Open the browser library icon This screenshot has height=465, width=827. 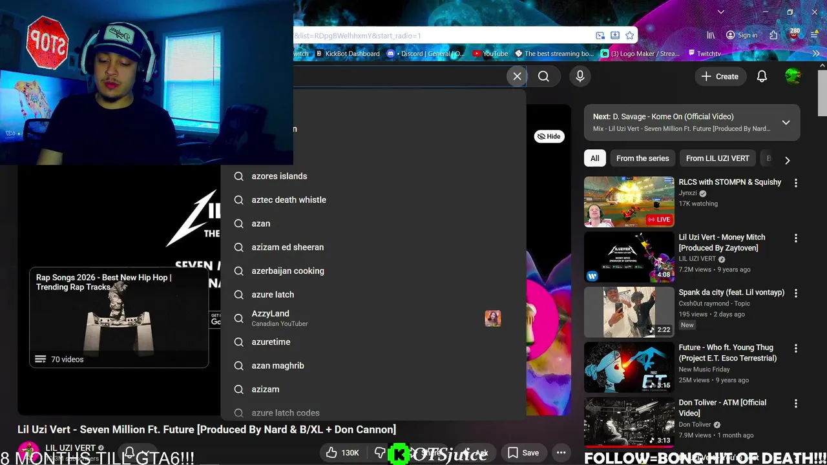(711, 36)
